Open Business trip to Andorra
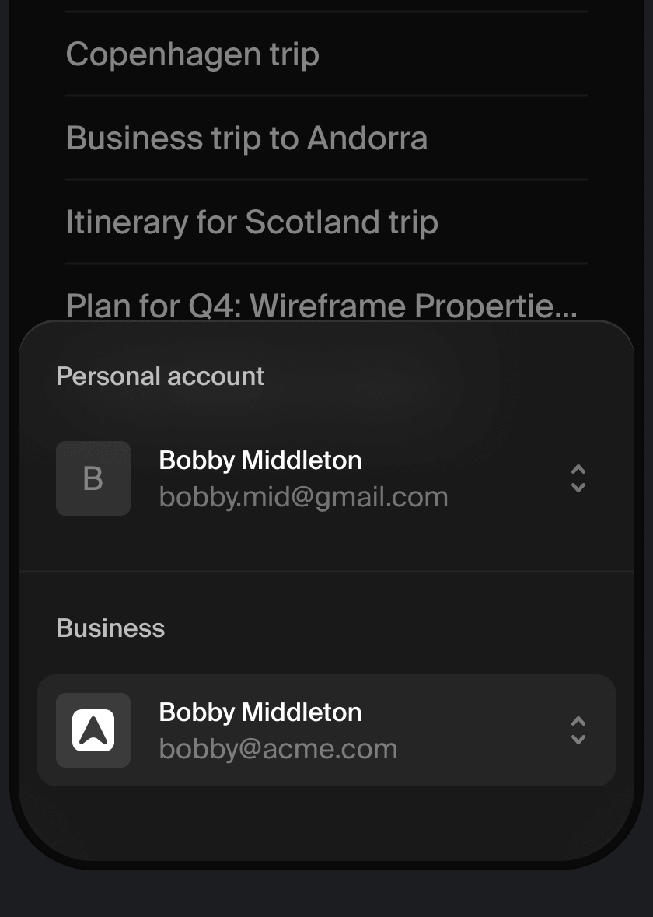This screenshot has height=917, width=653. coord(246,138)
